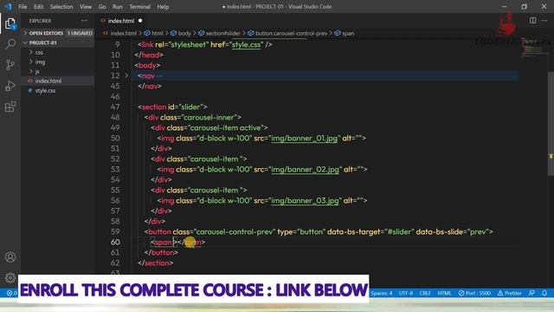Follow the img/banner_02.jpg link

305,170
